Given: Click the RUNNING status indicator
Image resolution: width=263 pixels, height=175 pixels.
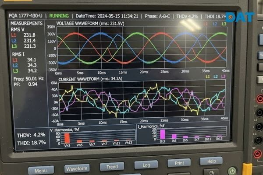Looking at the screenshot, I should [x=59, y=16].
